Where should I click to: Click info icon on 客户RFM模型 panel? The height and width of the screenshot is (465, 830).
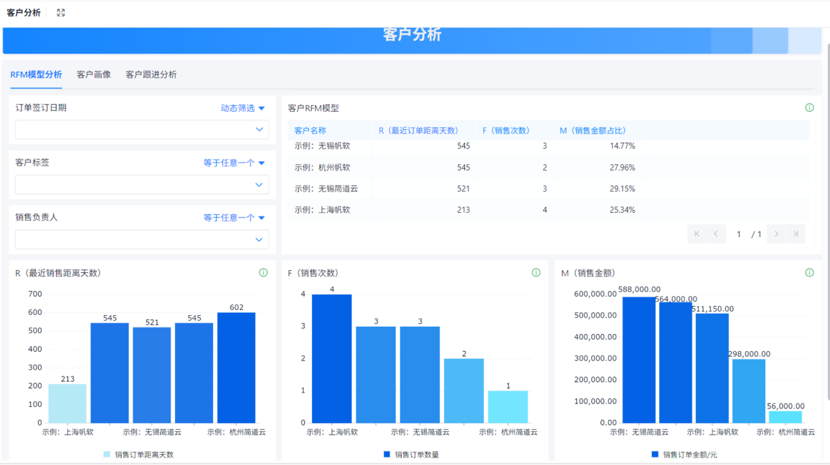click(809, 108)
